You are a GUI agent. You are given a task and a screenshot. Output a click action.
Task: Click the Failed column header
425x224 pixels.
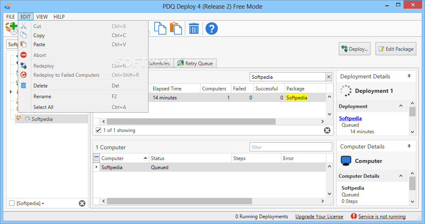[242, 89]
